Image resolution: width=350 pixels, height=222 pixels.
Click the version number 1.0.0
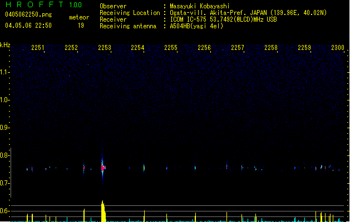click(x=75, y=6)
